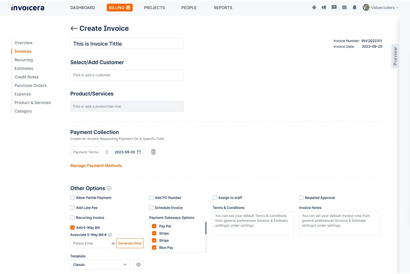Viewport: 410px width, 274px height.
Task: Click the Generate New button
Action: click(130, 243)
